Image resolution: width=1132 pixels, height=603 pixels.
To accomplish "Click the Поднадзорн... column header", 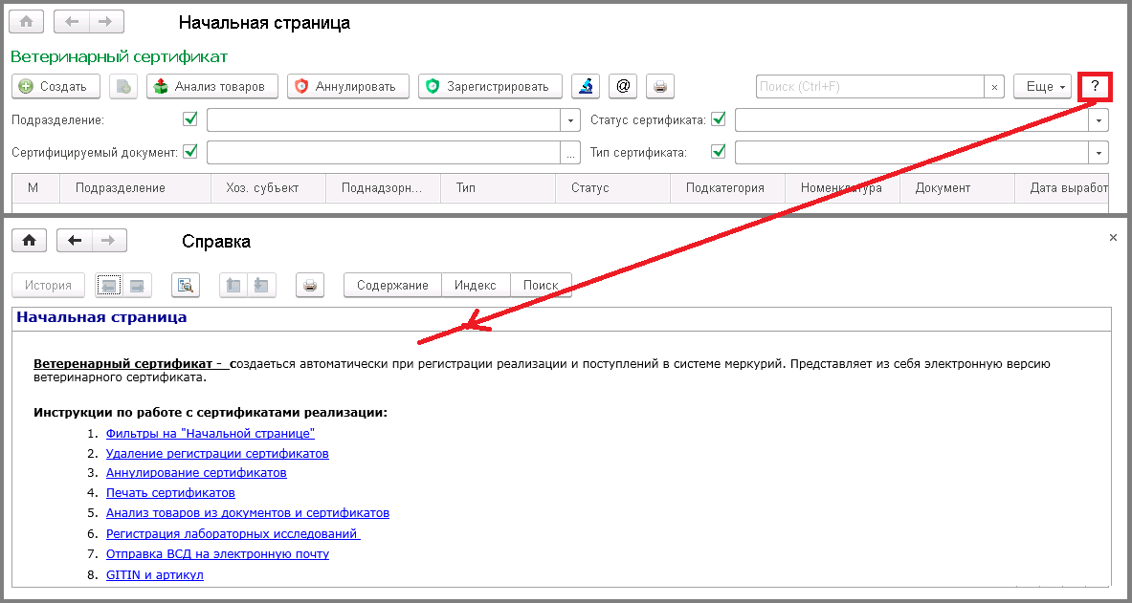I will (x=383, y=188).
